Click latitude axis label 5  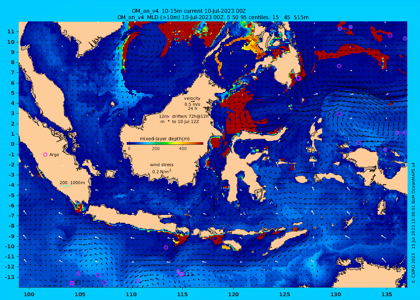click(x=13, y=93)
